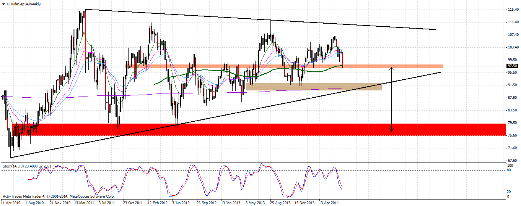Viewport: 521px width, 206px height.
Task: Click the 3 Jun 2012 date label
Action: pos(181,203)
